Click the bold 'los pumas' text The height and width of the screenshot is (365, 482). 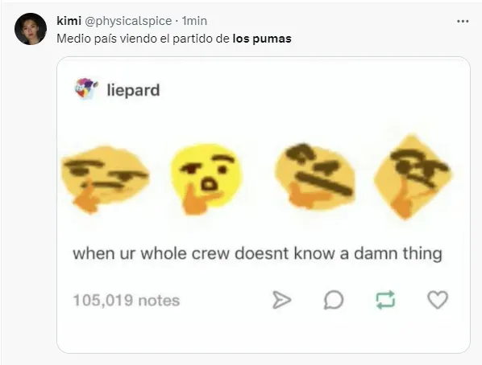[x=262, y=39]
